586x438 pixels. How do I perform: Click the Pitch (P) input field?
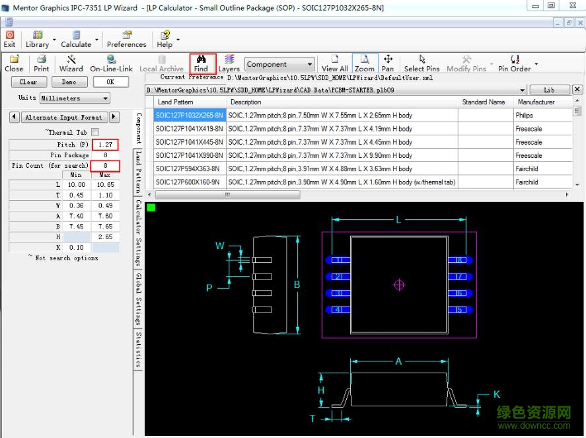pyautogui.click(x=106, y=144)
